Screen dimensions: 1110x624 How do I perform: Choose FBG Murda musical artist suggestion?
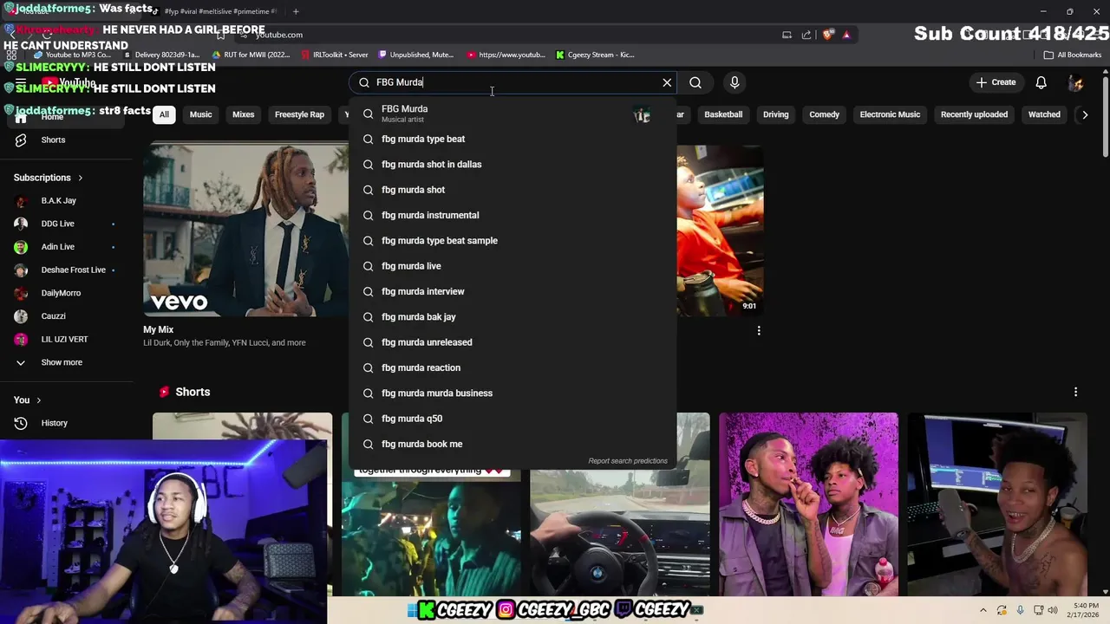click(x=513, y=114)
